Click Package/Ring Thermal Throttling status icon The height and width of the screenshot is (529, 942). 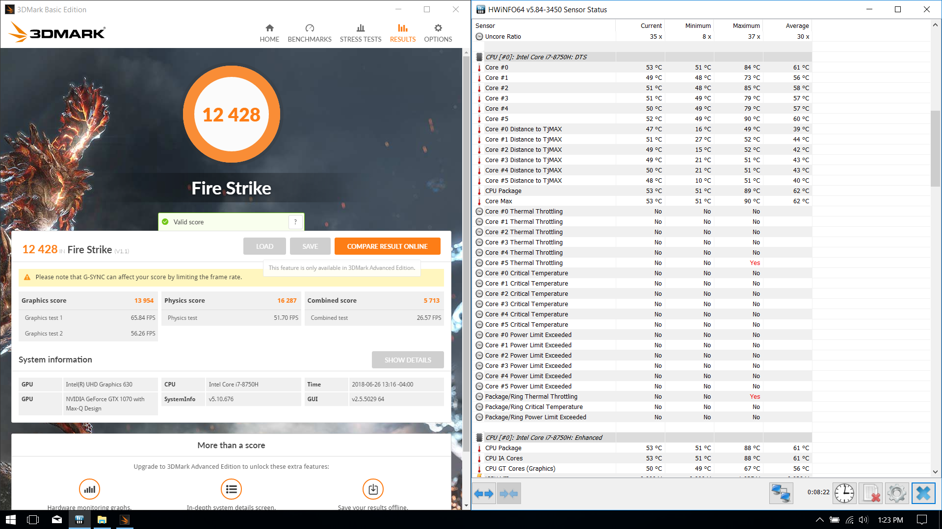479,397
